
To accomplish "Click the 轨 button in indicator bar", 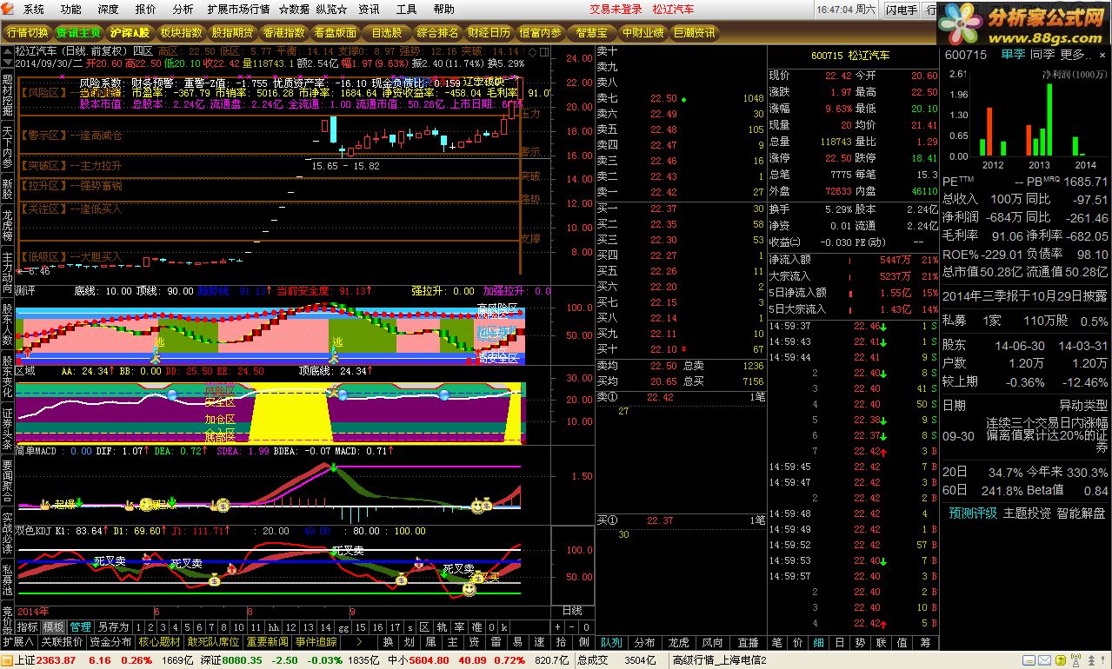I will (442, 626).
